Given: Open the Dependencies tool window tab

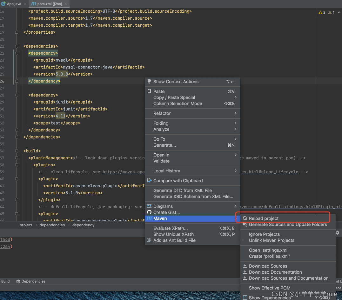Looking at the screenshot, I should pos(31,281).
